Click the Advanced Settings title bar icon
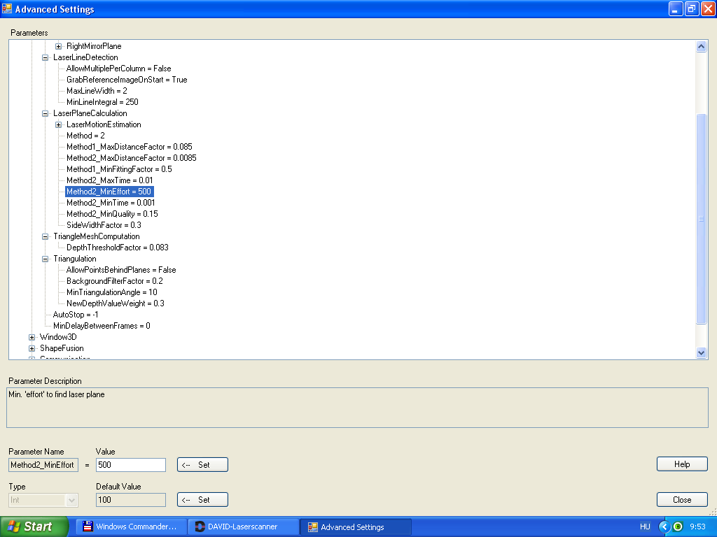Screen dimensions: 717x537 [8, 9]
